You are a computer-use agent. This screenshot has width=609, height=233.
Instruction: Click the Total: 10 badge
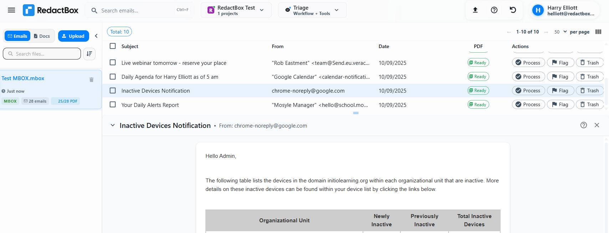[119, 32]
